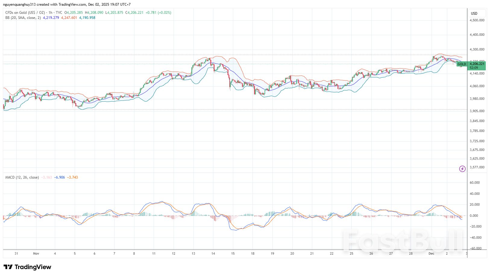Click the teal BB lower value 4,190.958
The width and height of the screenshot is (490, 276).
[87, 18]
